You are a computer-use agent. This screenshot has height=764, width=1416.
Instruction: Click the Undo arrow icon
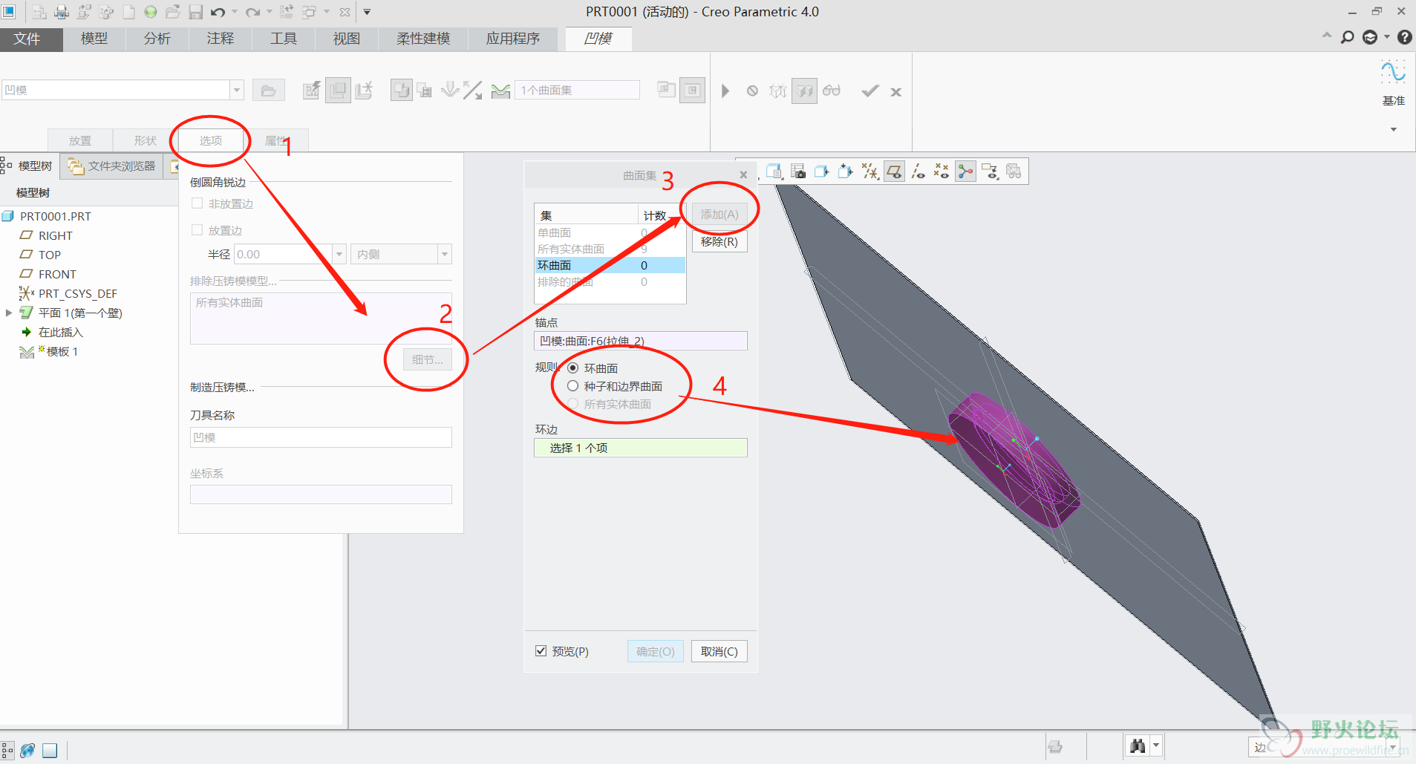click(x=218, y=12)
